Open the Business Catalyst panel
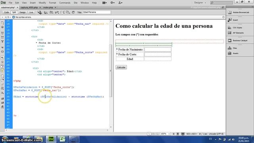The width and height of the screenshot is (254, 143). pos(238,41)
